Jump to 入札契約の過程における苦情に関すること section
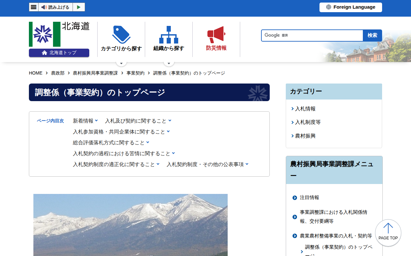This screenshot has width=411, height=256. point(124,154)
